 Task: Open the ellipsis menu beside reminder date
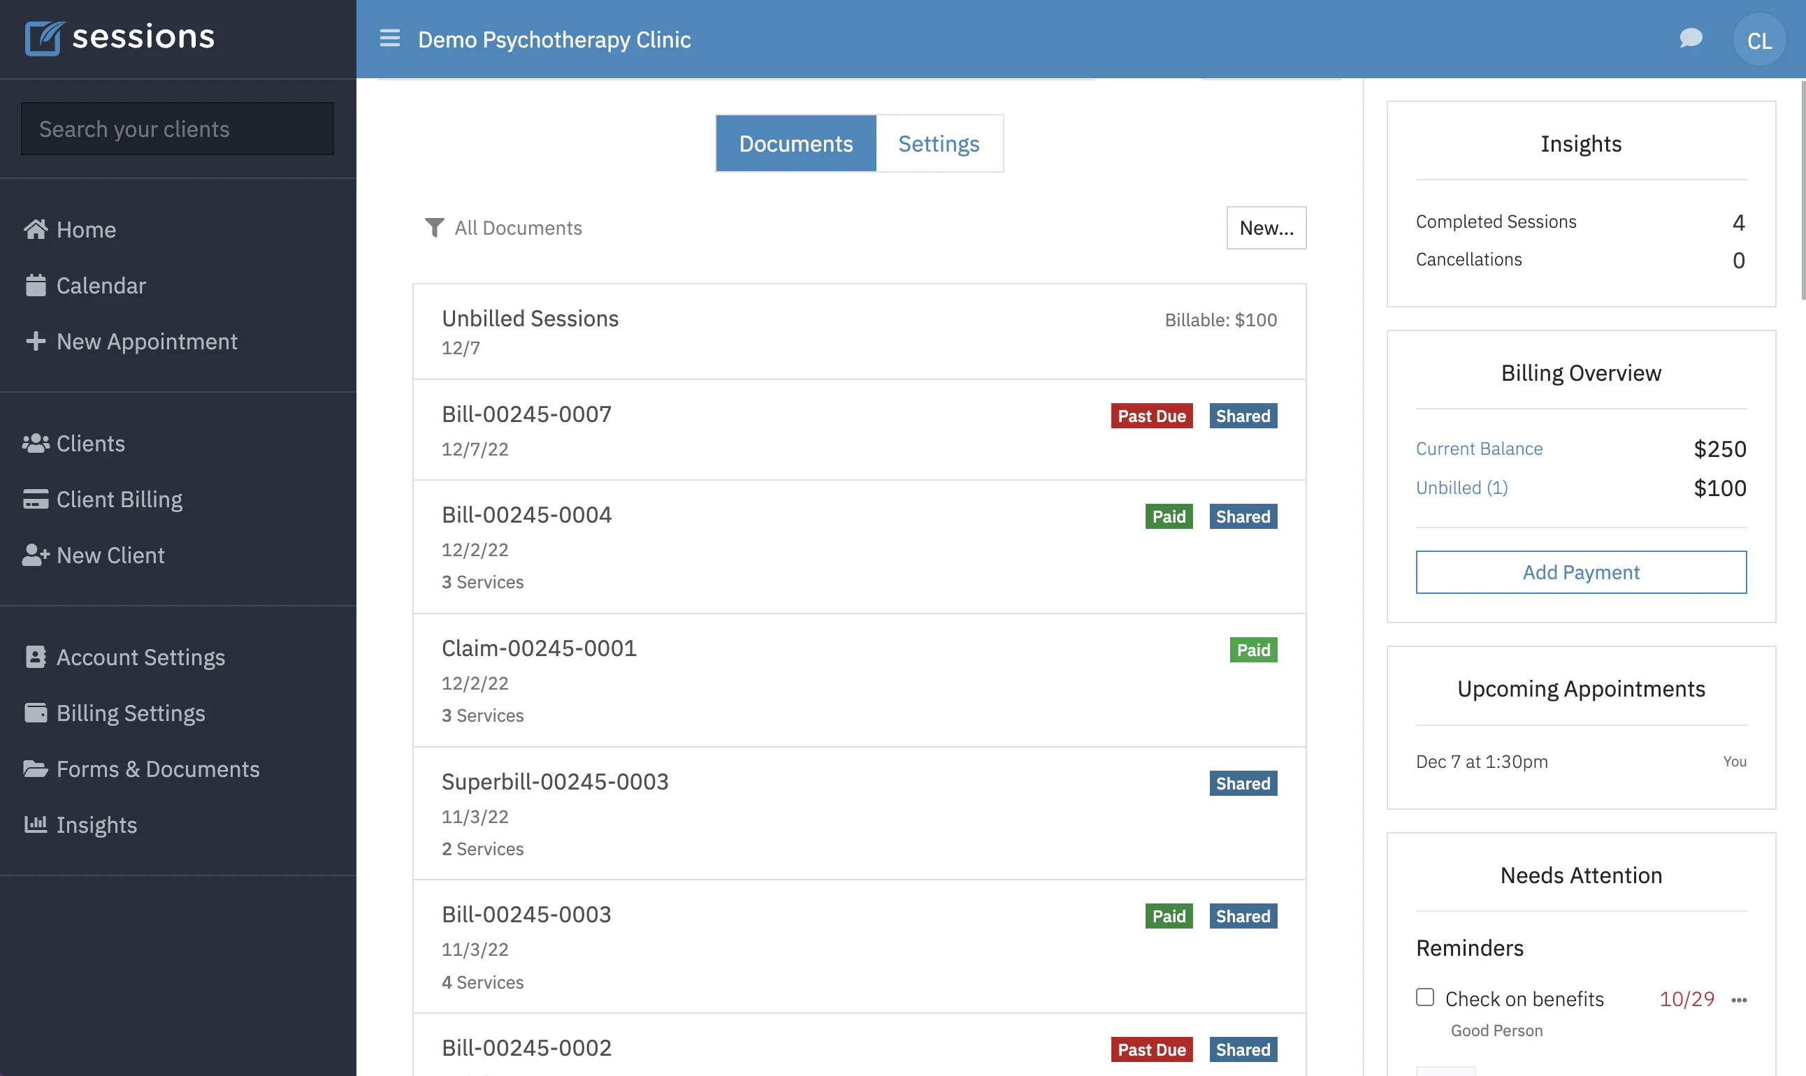pos(1738,999)
